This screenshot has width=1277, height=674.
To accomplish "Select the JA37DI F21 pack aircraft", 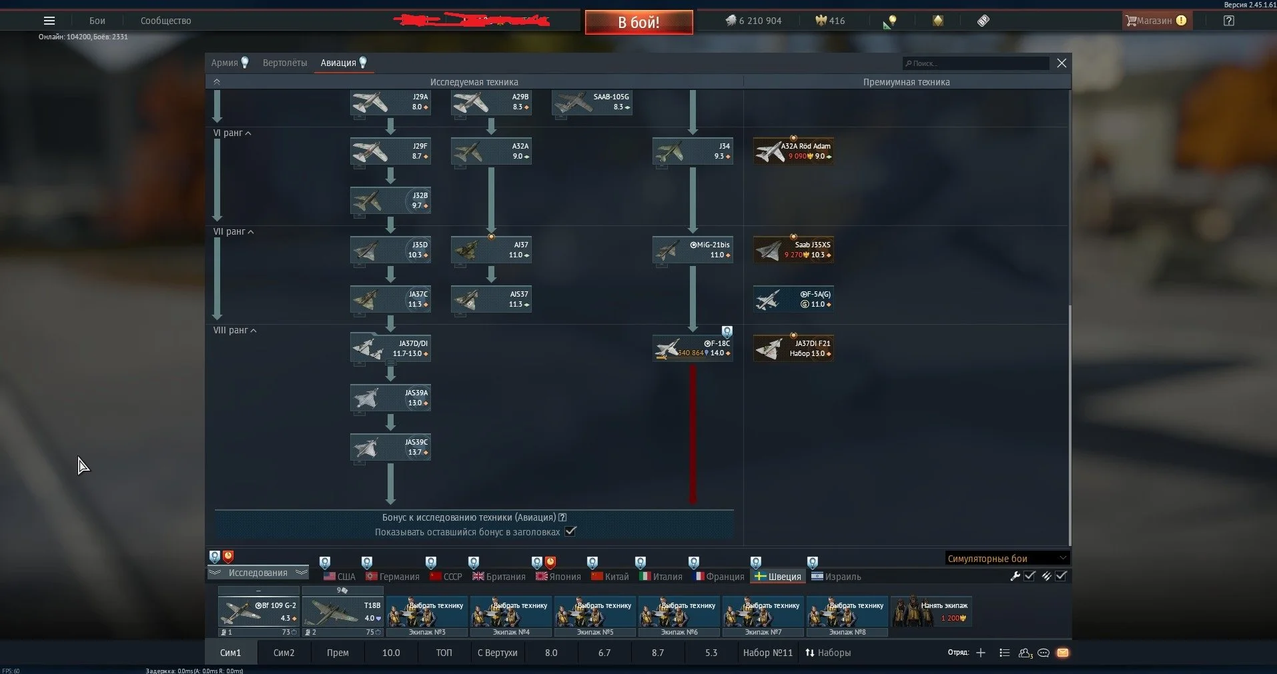I will 793,349.
